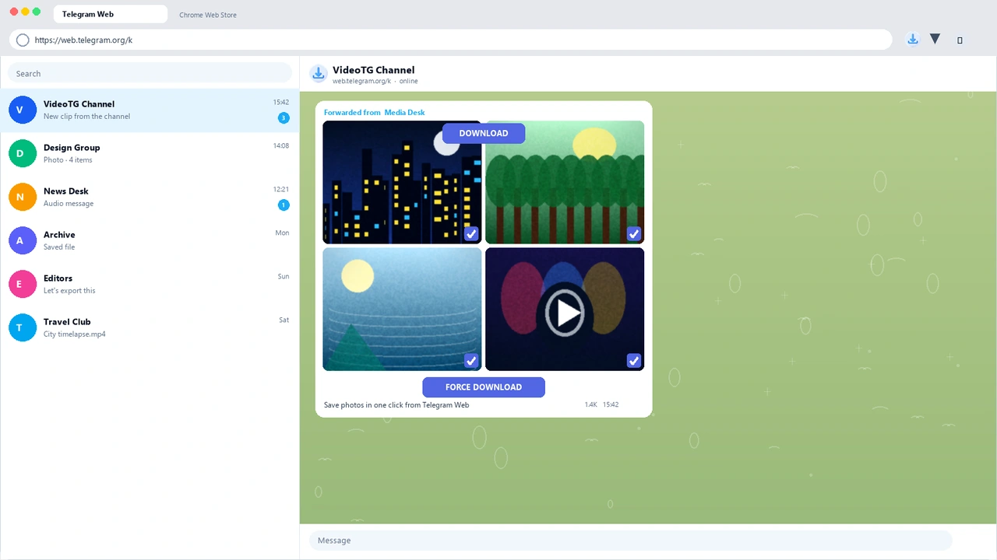Open the Media Desk forwarded-from link
997x560 pixels.
click(x=405, y=113)
